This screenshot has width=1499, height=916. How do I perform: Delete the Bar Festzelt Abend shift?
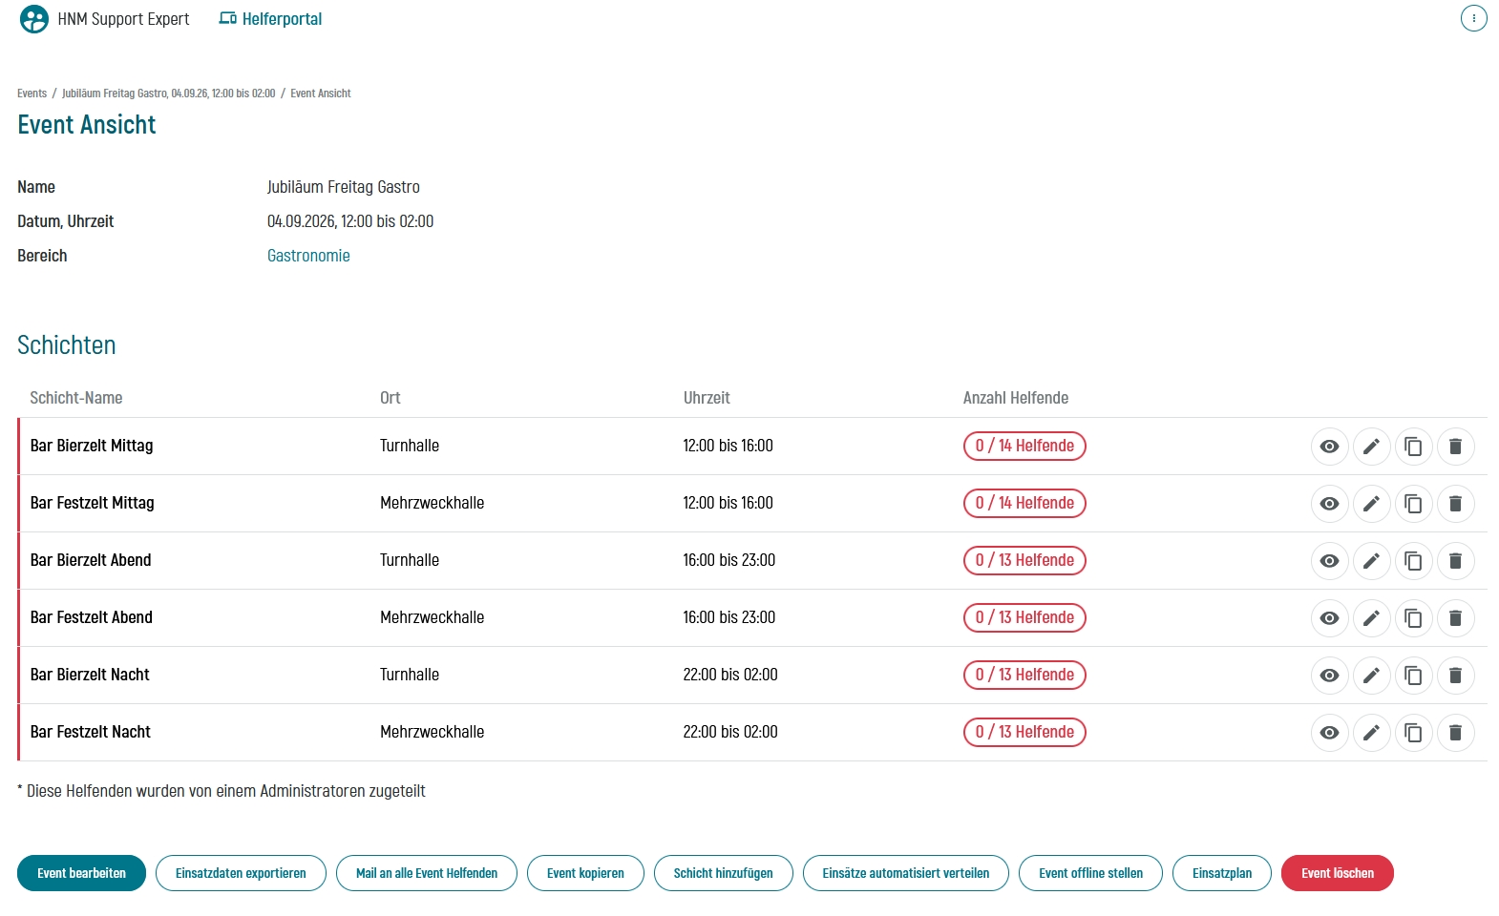(x=1455, y=618)
